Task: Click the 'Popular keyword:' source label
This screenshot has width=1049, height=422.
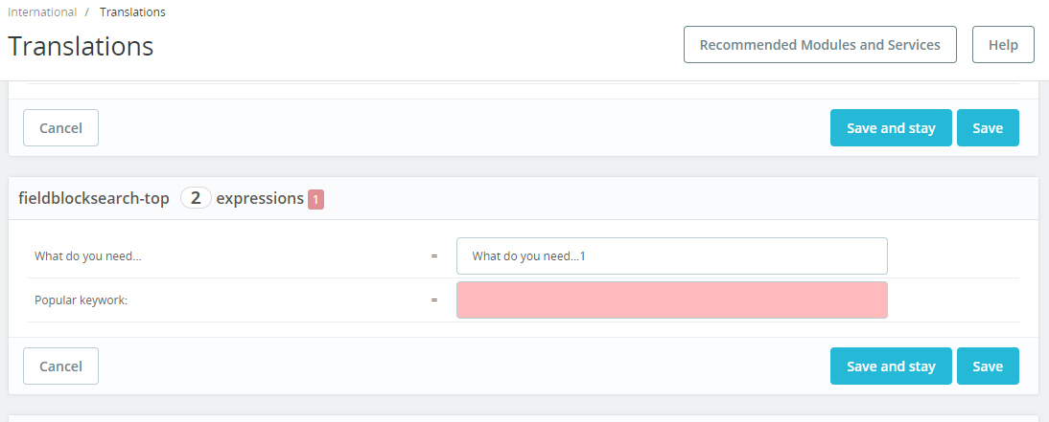Action: [x=81, y=300]
